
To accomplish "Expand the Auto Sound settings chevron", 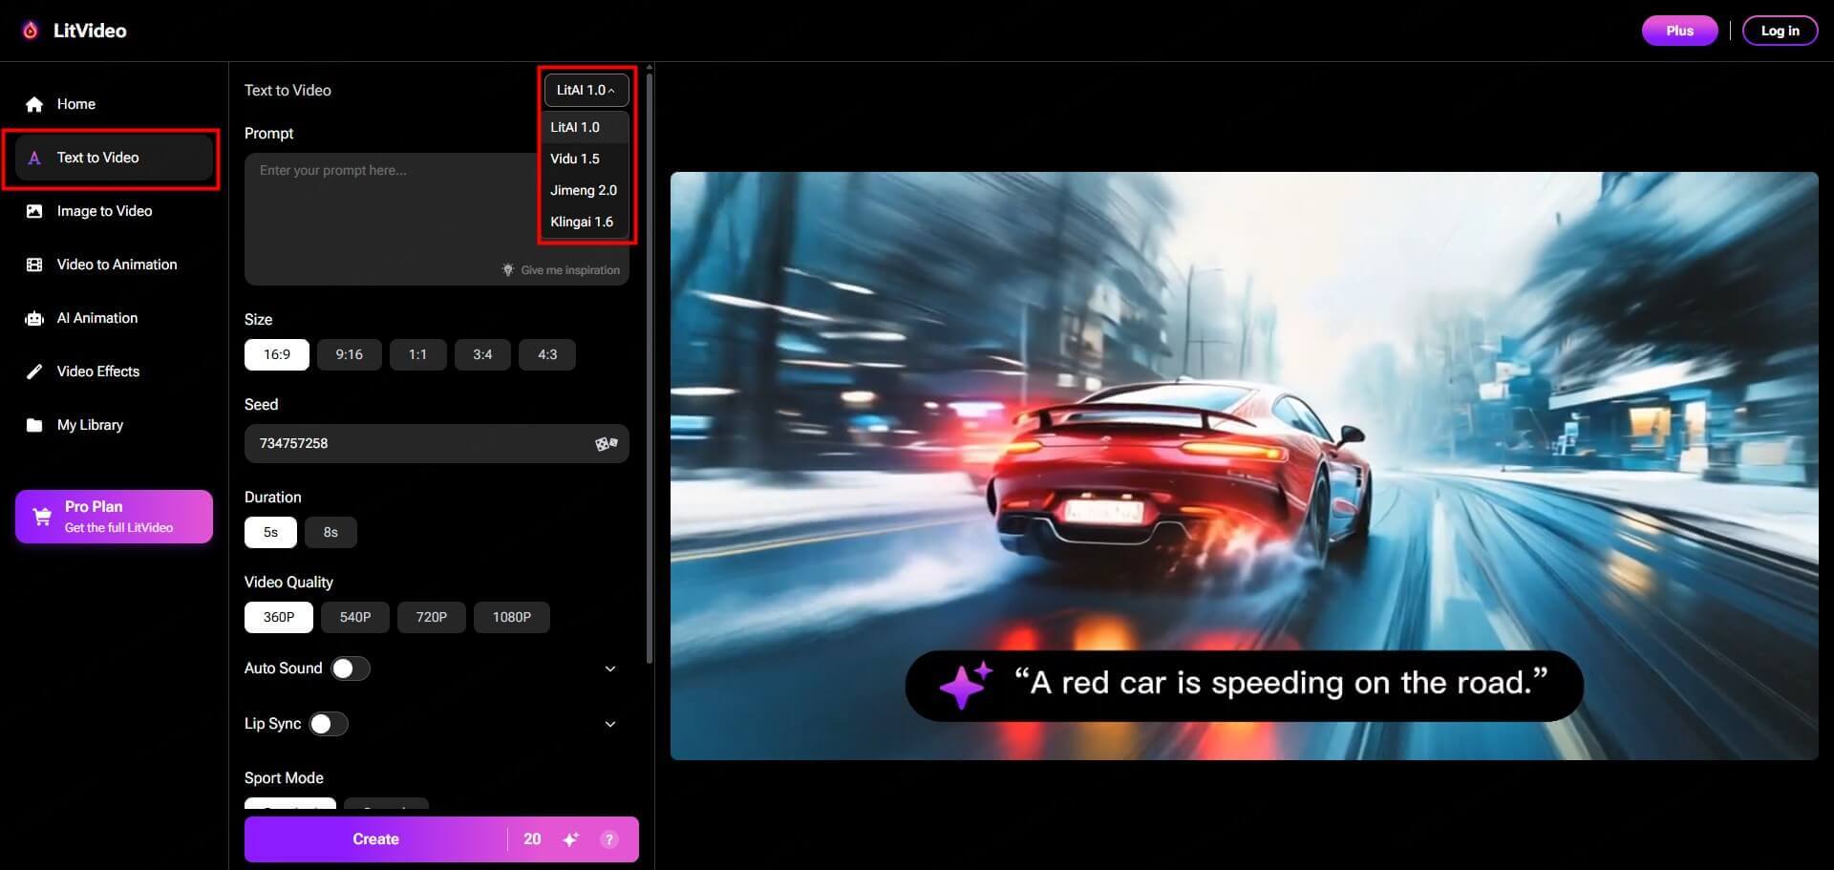I will tap(610, 668).
